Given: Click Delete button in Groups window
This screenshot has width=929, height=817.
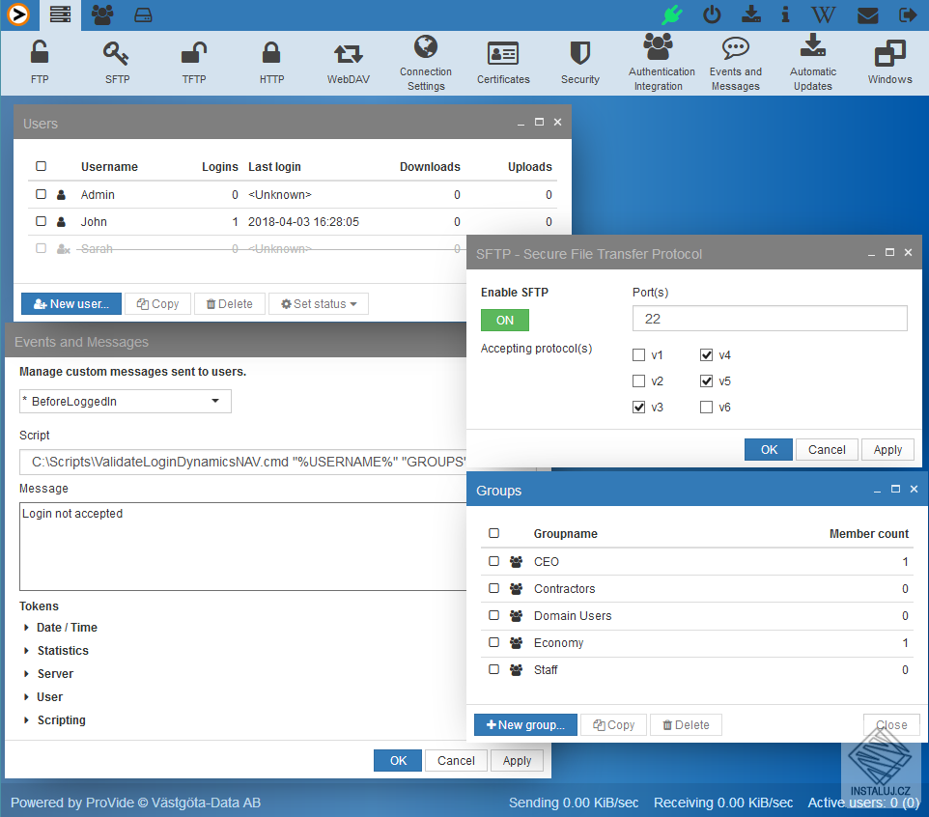Looking at the screenshot, I should [686, 724].
